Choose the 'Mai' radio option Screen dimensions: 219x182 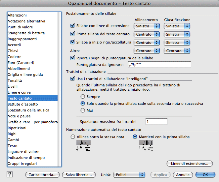coord(83,110)
